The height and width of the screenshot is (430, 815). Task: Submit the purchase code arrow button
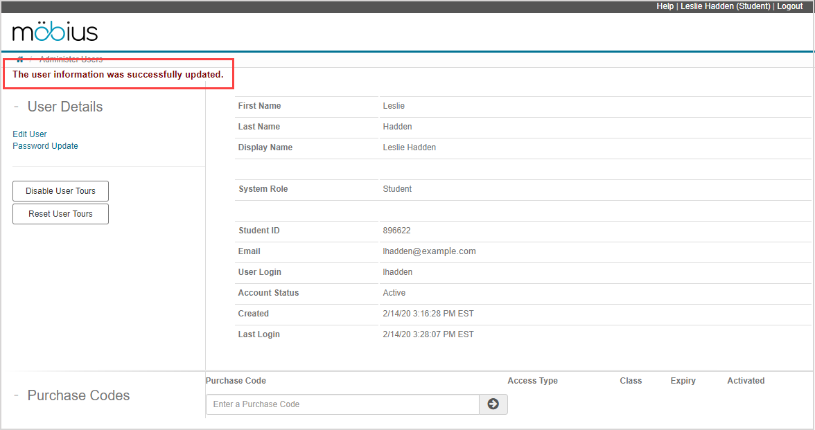(x=493, y=404)
